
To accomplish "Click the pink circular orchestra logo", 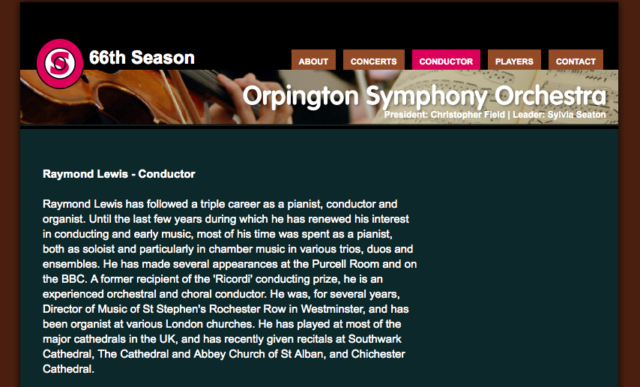I will (x=60, y=63).
